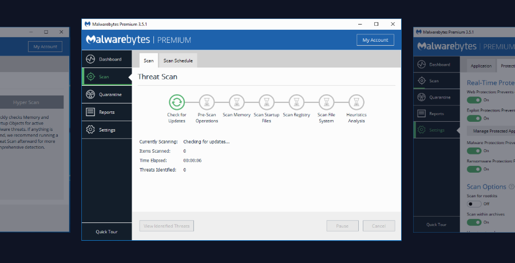Select Settings in the right window sidebar

(437, 130)
